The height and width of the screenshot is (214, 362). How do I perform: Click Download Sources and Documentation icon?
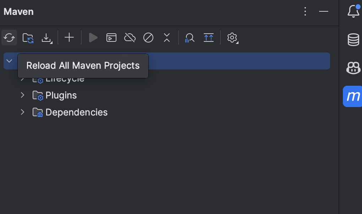(46, 38)
